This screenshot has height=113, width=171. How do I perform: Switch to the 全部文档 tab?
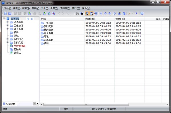(9, 104)
